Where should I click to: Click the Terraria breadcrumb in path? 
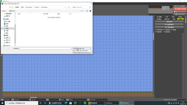[37, 7]
